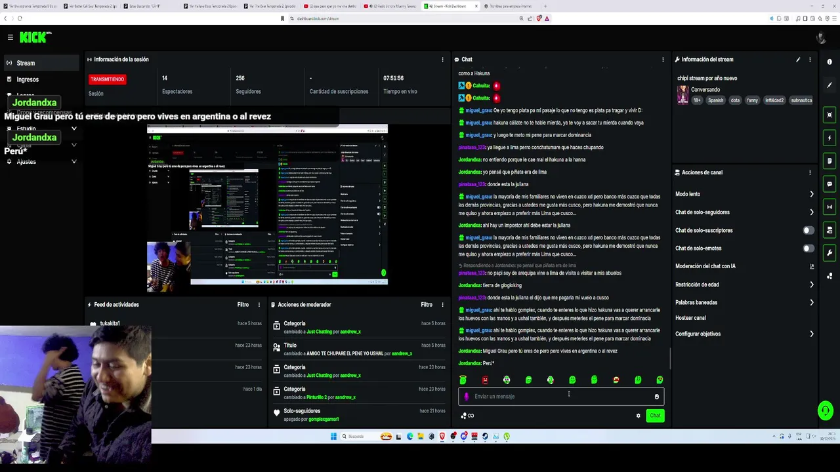The width and height of the screenshot is (840, 472).
Task: Open the Acciones de canal options menu
Action: tap(810, 172)
